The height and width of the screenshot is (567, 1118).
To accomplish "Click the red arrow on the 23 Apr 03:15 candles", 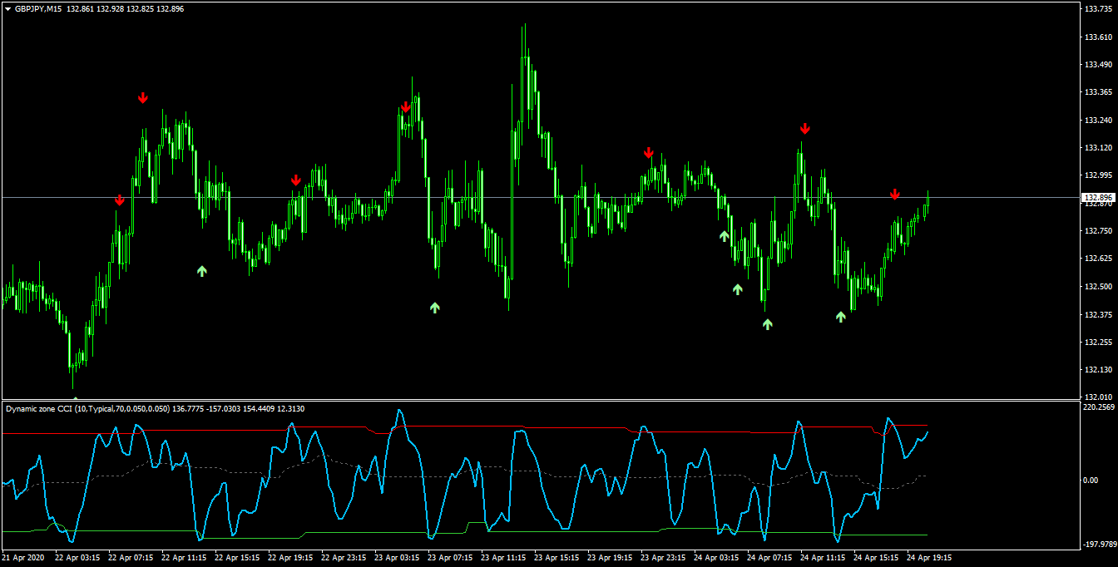I will [406, 107].
